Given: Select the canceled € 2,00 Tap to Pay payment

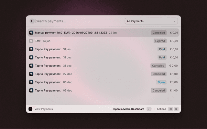Looking at the screenshot, I should tap(97, 66).
